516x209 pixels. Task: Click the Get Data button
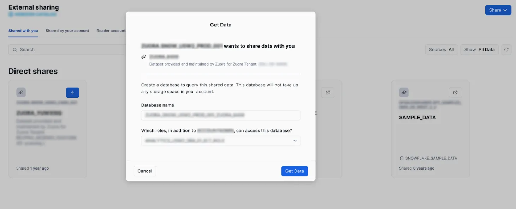(295, 171)
